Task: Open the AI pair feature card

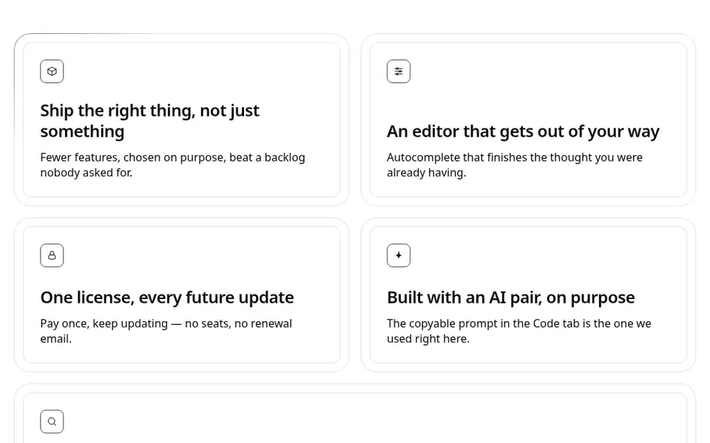Action: [528, 295]
